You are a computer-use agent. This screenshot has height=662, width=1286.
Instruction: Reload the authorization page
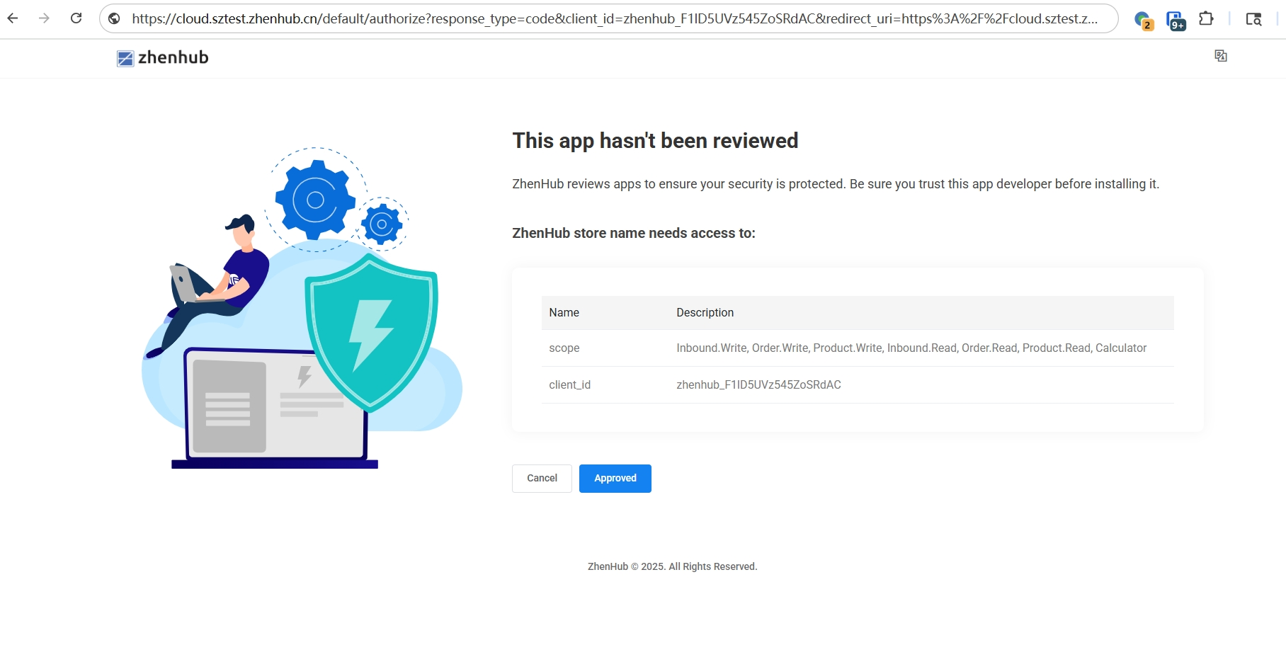pos(76,18)
